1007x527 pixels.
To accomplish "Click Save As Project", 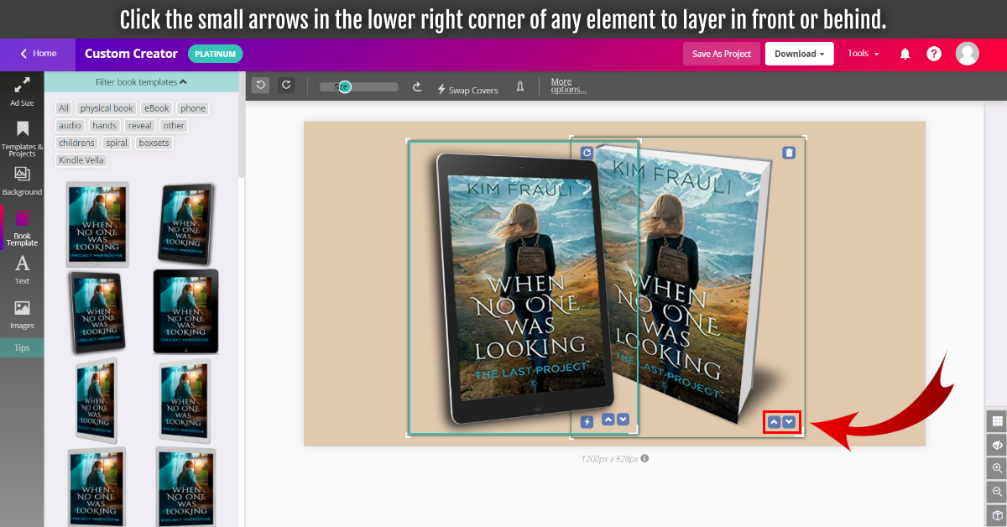I will [722, 54].
